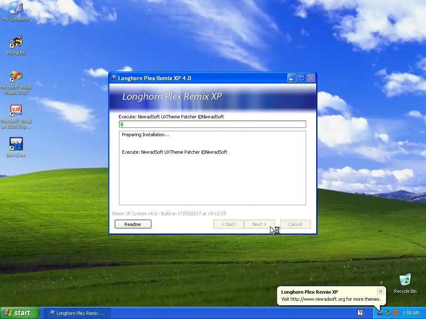Click the balloon text about niwradsoft.org themes
The height and width of the screenshot is (319, 426).
point(331,299)
